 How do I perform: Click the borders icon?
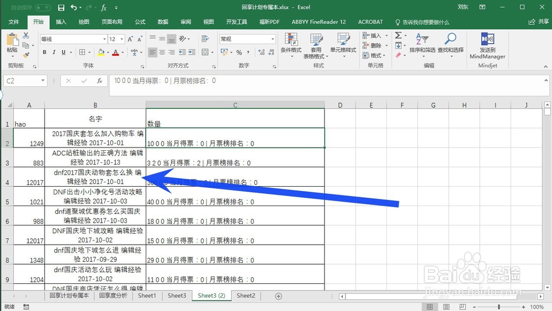pos(82,52)
